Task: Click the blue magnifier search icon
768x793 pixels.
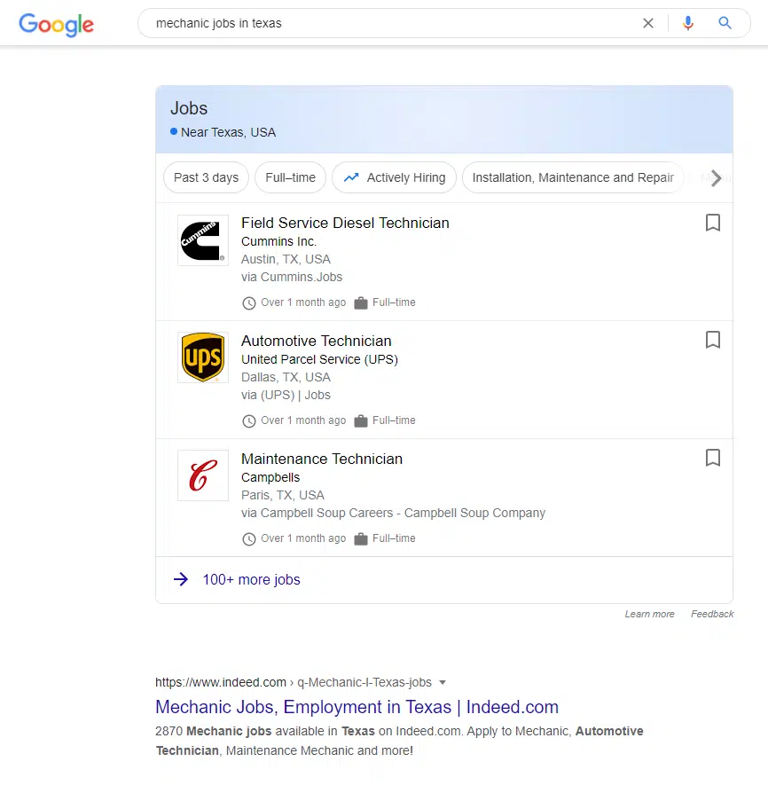Action: (725, 23)
